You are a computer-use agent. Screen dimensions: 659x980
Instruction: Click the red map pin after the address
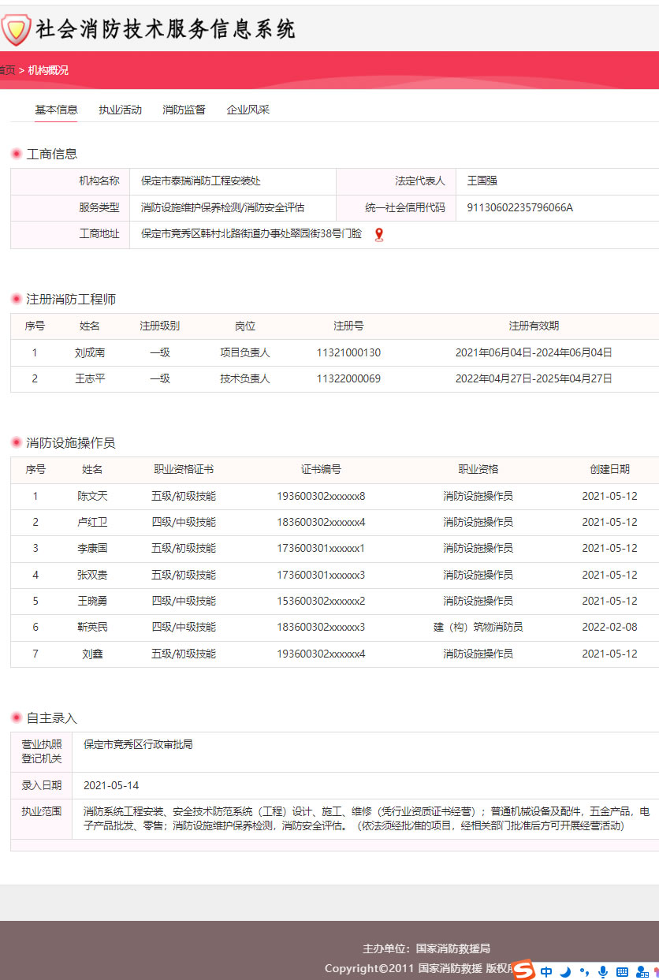click(379, 234)
